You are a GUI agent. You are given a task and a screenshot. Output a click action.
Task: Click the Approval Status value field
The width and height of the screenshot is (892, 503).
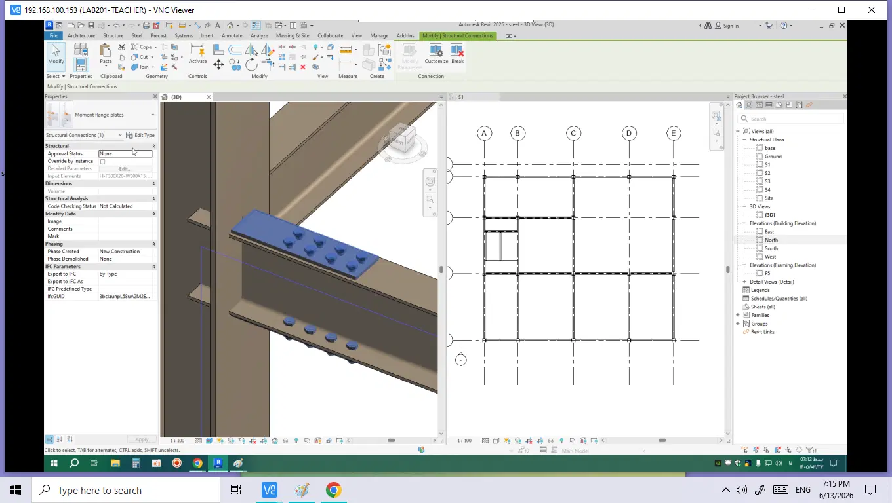(x=125, y=153)
